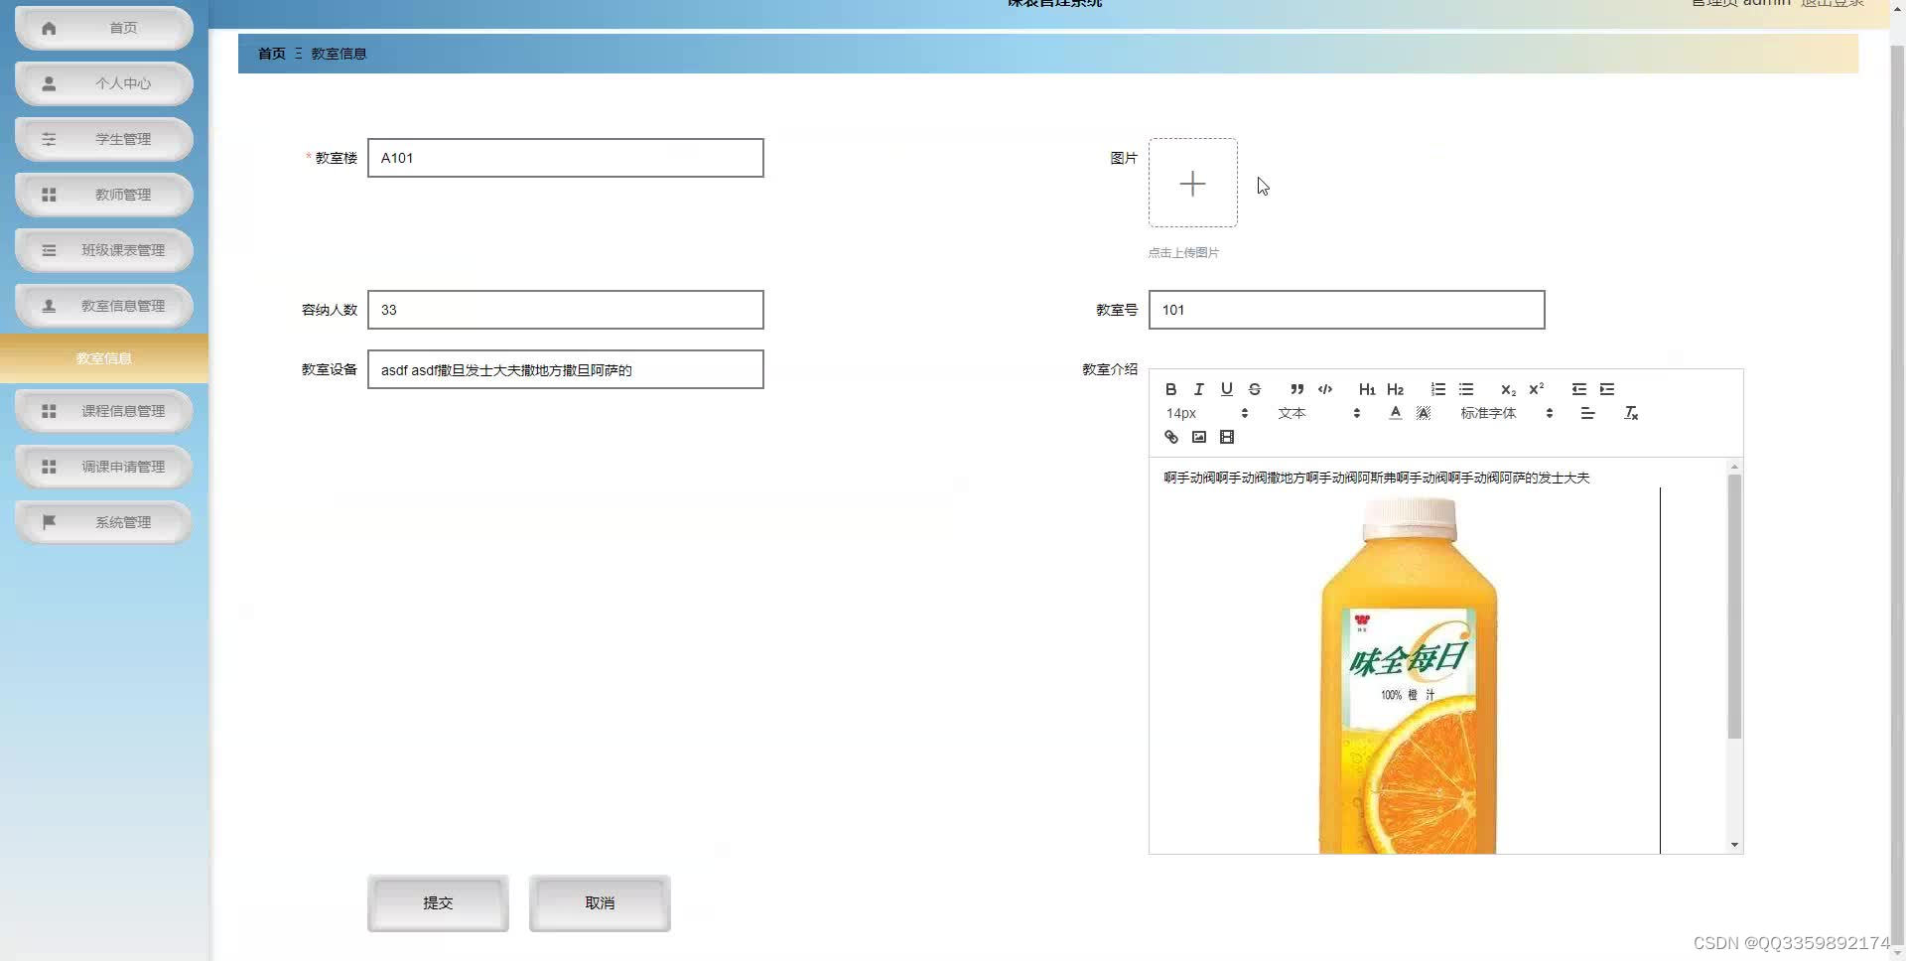Image resolution: width=1906 pixels, height=961 pixels.
Task: Create a bulleted list
Action: click(x=1465, y=389)
